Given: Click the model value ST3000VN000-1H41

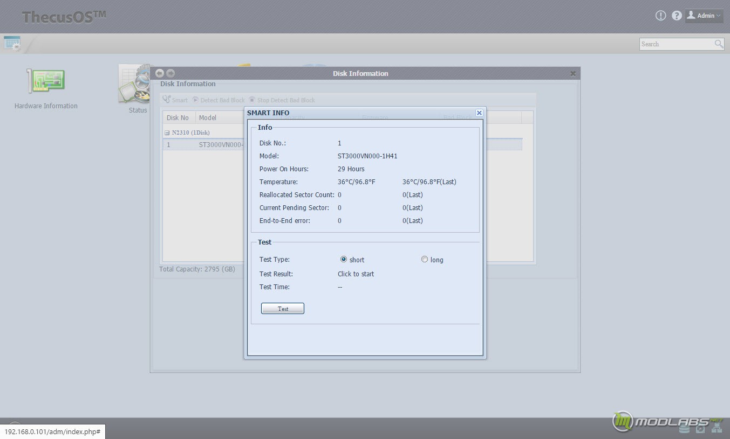Looking at the screenshot, I should point(367,156).
